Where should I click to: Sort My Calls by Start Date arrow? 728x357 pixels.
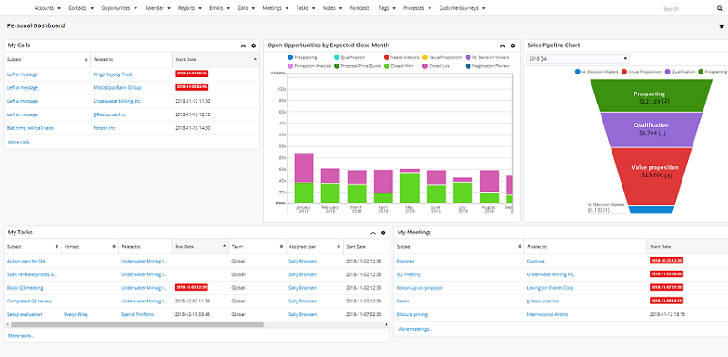click(255, 59)
